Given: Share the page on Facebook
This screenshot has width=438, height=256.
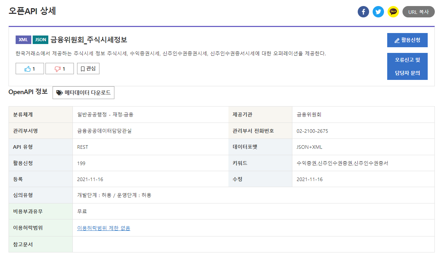Looking at the screenshot, I should pos(363,12).
